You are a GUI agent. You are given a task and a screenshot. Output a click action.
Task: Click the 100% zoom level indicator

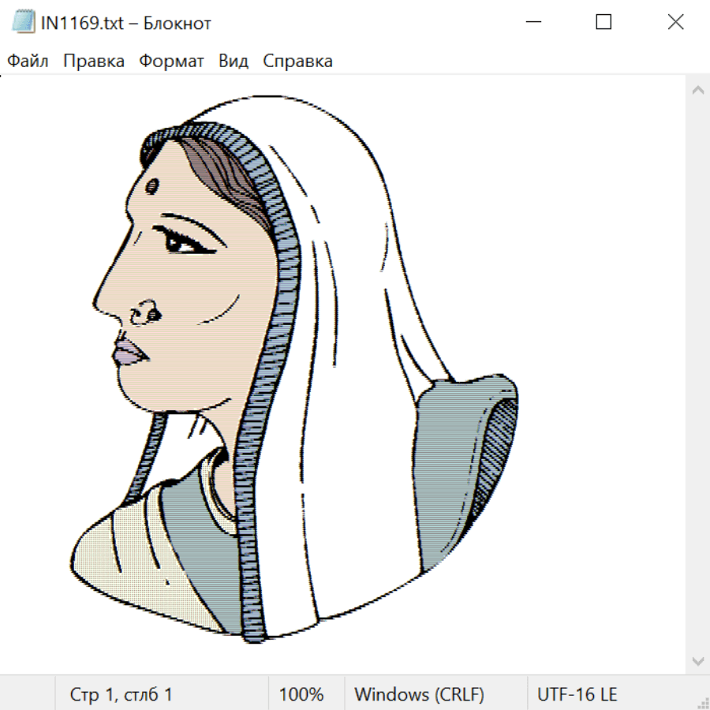[301, 695]
